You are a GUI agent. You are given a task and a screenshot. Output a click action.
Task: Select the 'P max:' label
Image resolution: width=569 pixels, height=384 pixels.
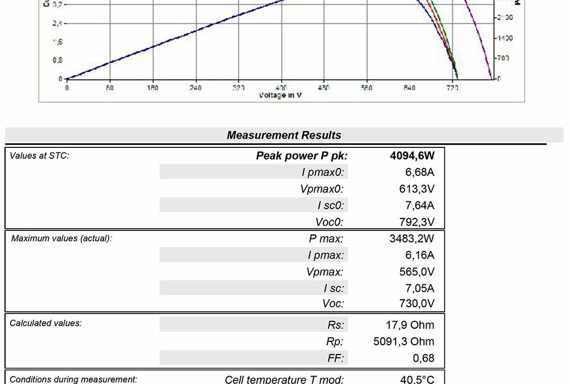(x=326, y=238)
